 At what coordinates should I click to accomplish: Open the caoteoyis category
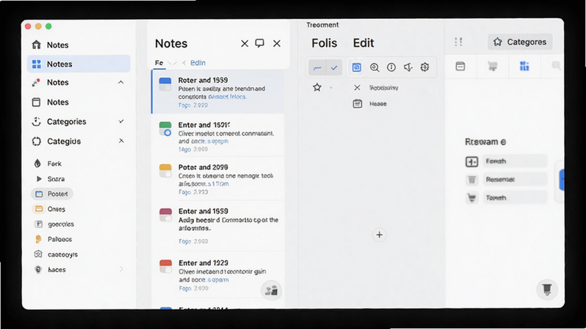(56, 254)
